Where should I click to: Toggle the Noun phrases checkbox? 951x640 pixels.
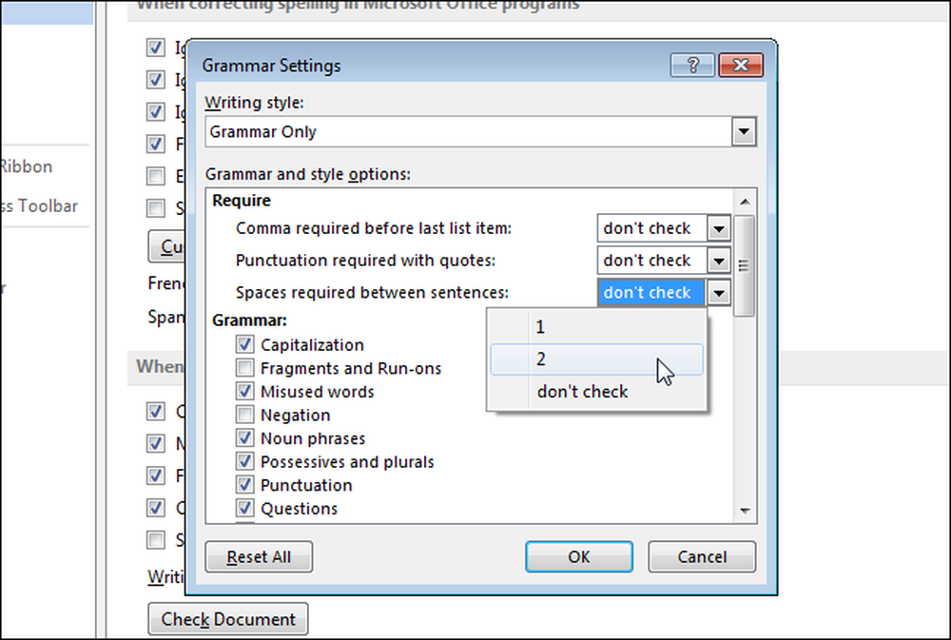coord(245,438)
